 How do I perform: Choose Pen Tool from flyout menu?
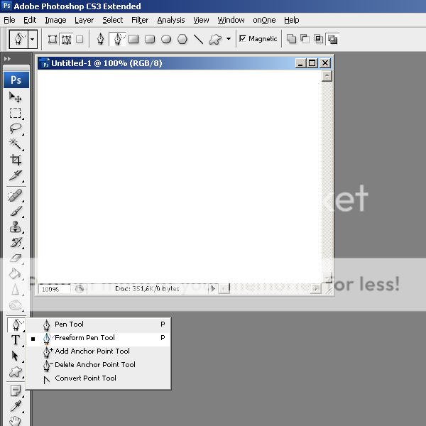pyautogui.click(x=99, y=324)
